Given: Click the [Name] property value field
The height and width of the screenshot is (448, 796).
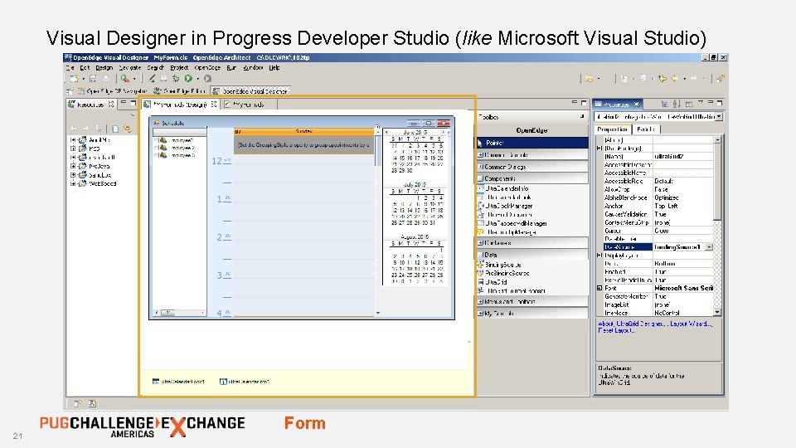Looking at the screenshot, I should point(682,157).
